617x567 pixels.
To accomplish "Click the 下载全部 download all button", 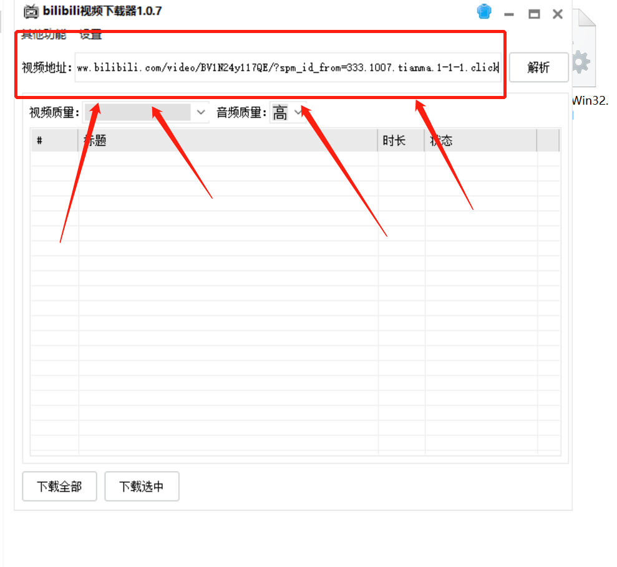I will 59,486.
